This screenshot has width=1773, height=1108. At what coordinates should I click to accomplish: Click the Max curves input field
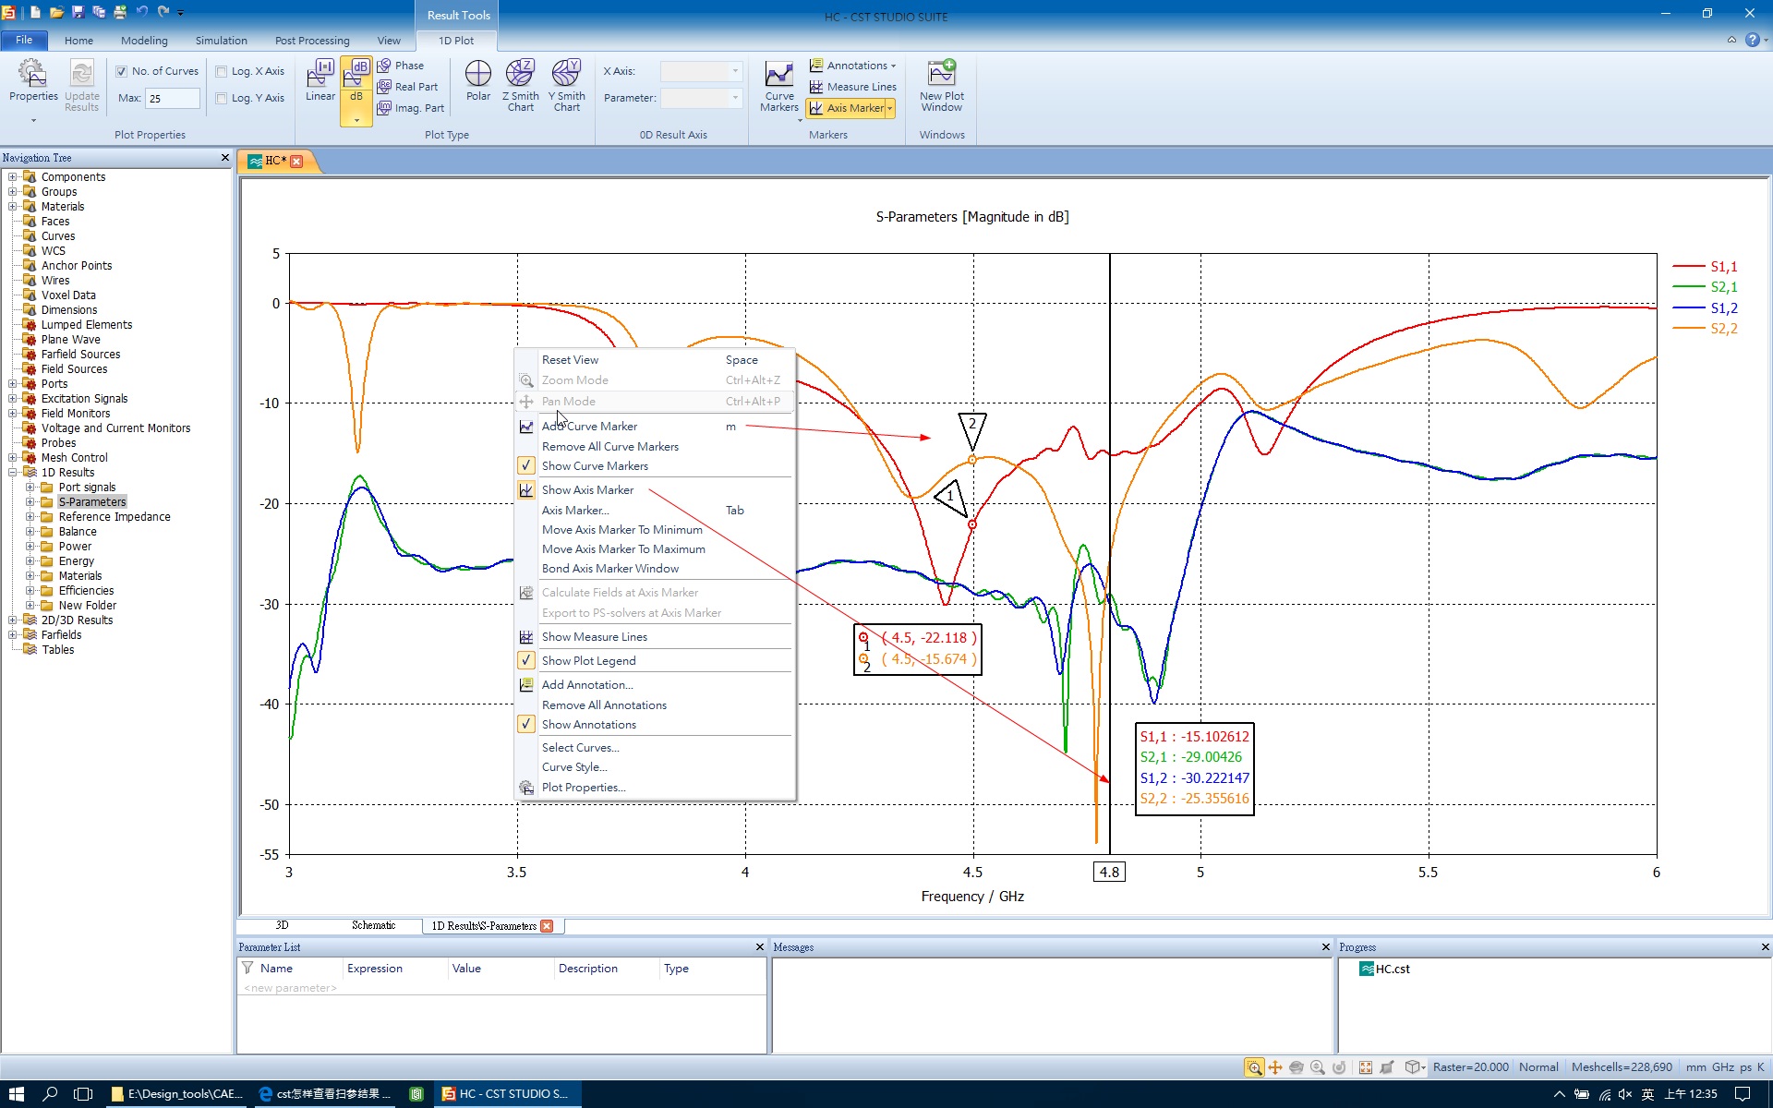(x=173, y=98)
